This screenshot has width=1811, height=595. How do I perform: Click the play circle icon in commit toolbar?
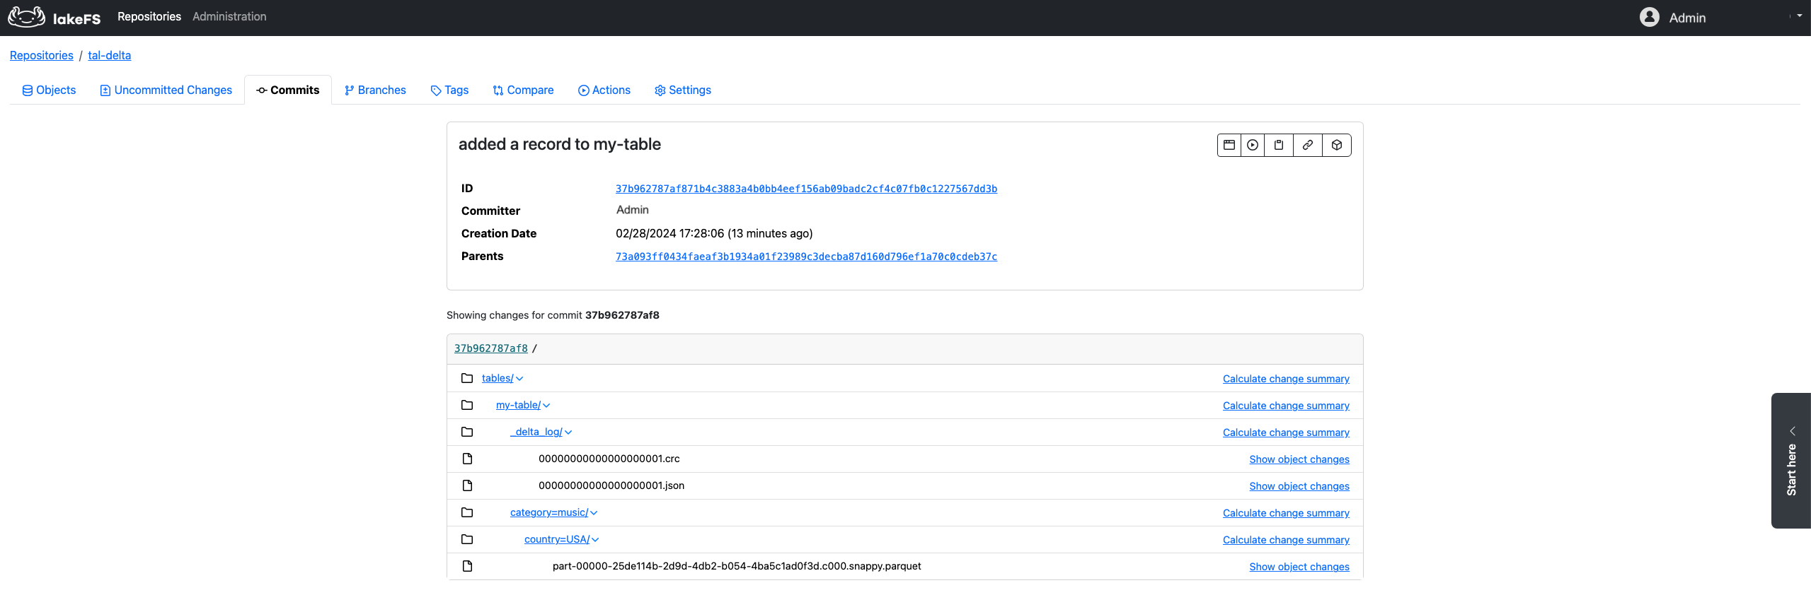tap(1253, 145)
